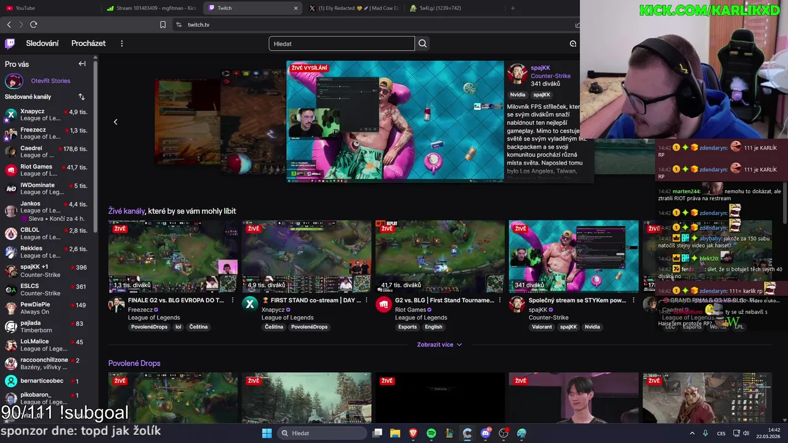The image size is (788, 443).
Task: Click the microphone tray icon
Action: click(706, 433)
